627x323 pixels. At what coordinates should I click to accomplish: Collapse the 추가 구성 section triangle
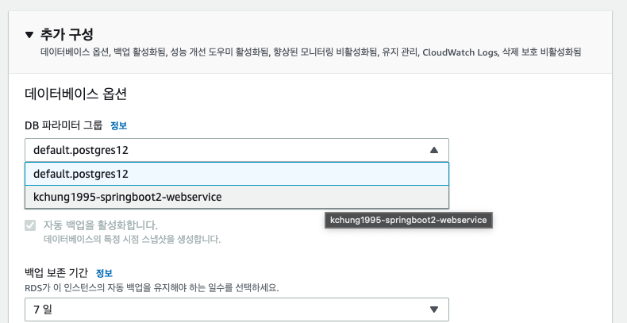29,35
